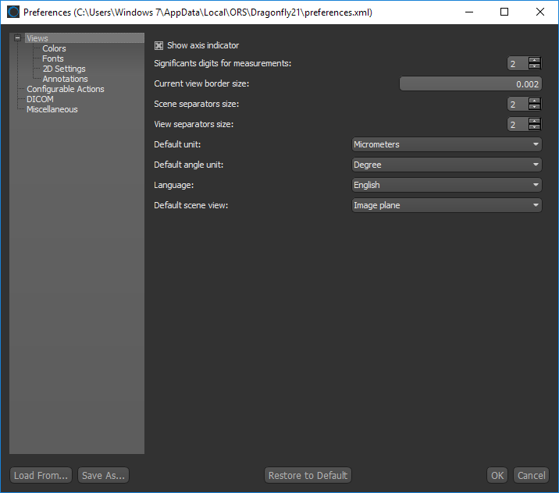Open the Default unit dropdown

447,144
